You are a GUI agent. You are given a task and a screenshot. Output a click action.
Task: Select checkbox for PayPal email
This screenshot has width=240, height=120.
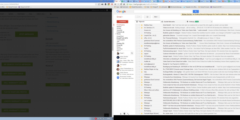(137, 48)
